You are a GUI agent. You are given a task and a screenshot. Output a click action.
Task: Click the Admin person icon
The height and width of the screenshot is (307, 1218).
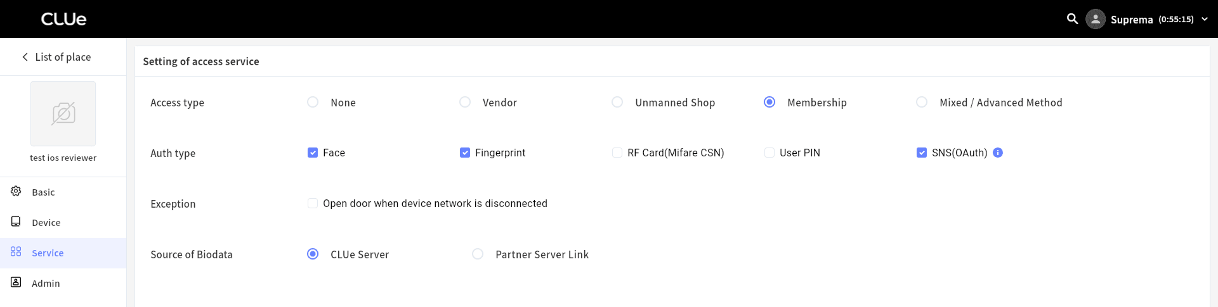[16, 282]
